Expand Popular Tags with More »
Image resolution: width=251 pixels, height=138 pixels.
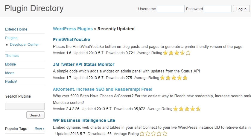[x=39, y=128]
